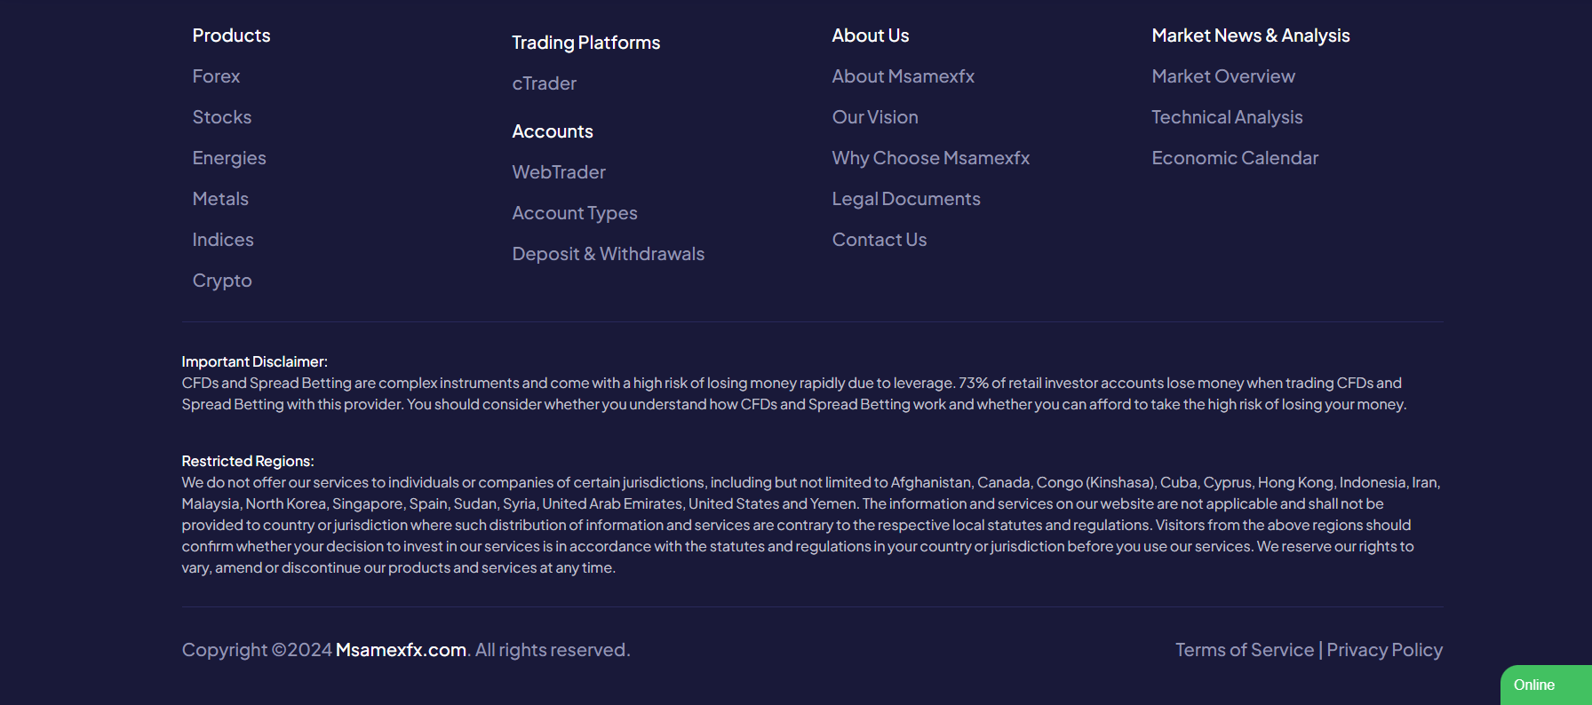1592x705 pixels.
Task: Launch the WebTrader link
Action: pos(559,172)
